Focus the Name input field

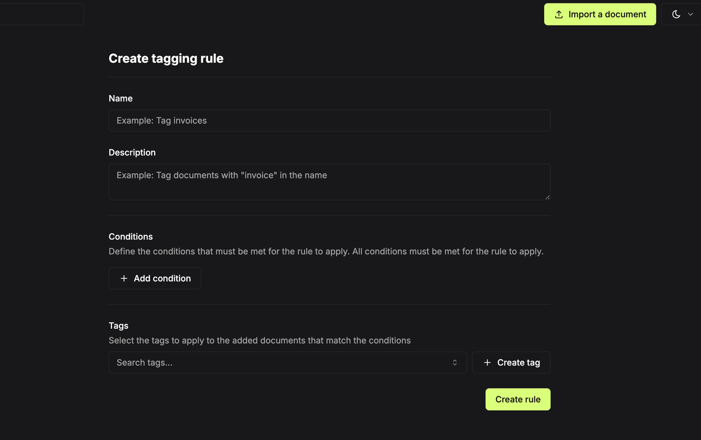point(329,120)
